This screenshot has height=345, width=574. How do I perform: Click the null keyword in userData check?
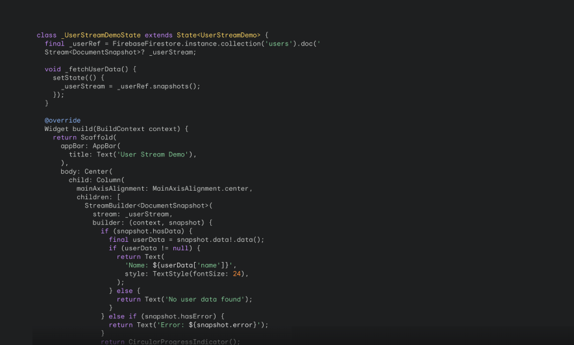(x=181, y=248)
